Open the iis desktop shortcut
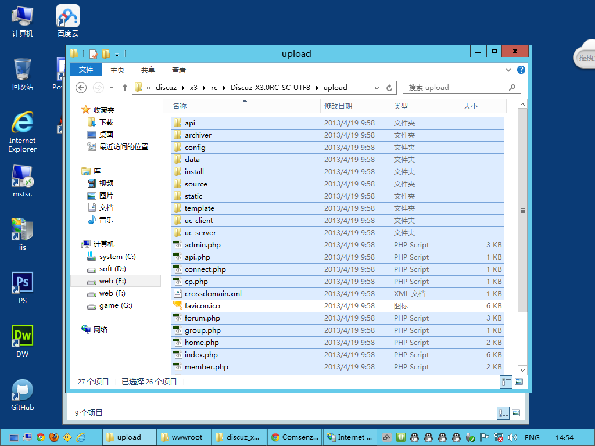Viewport: 595px width, 446px height. [23, 235]
